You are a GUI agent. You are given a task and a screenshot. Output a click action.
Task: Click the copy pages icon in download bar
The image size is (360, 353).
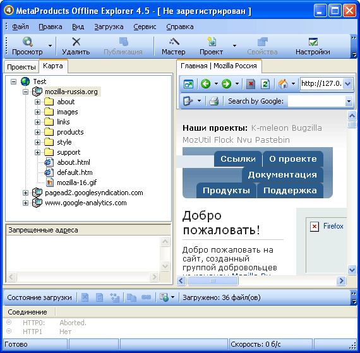pos(132,297)
